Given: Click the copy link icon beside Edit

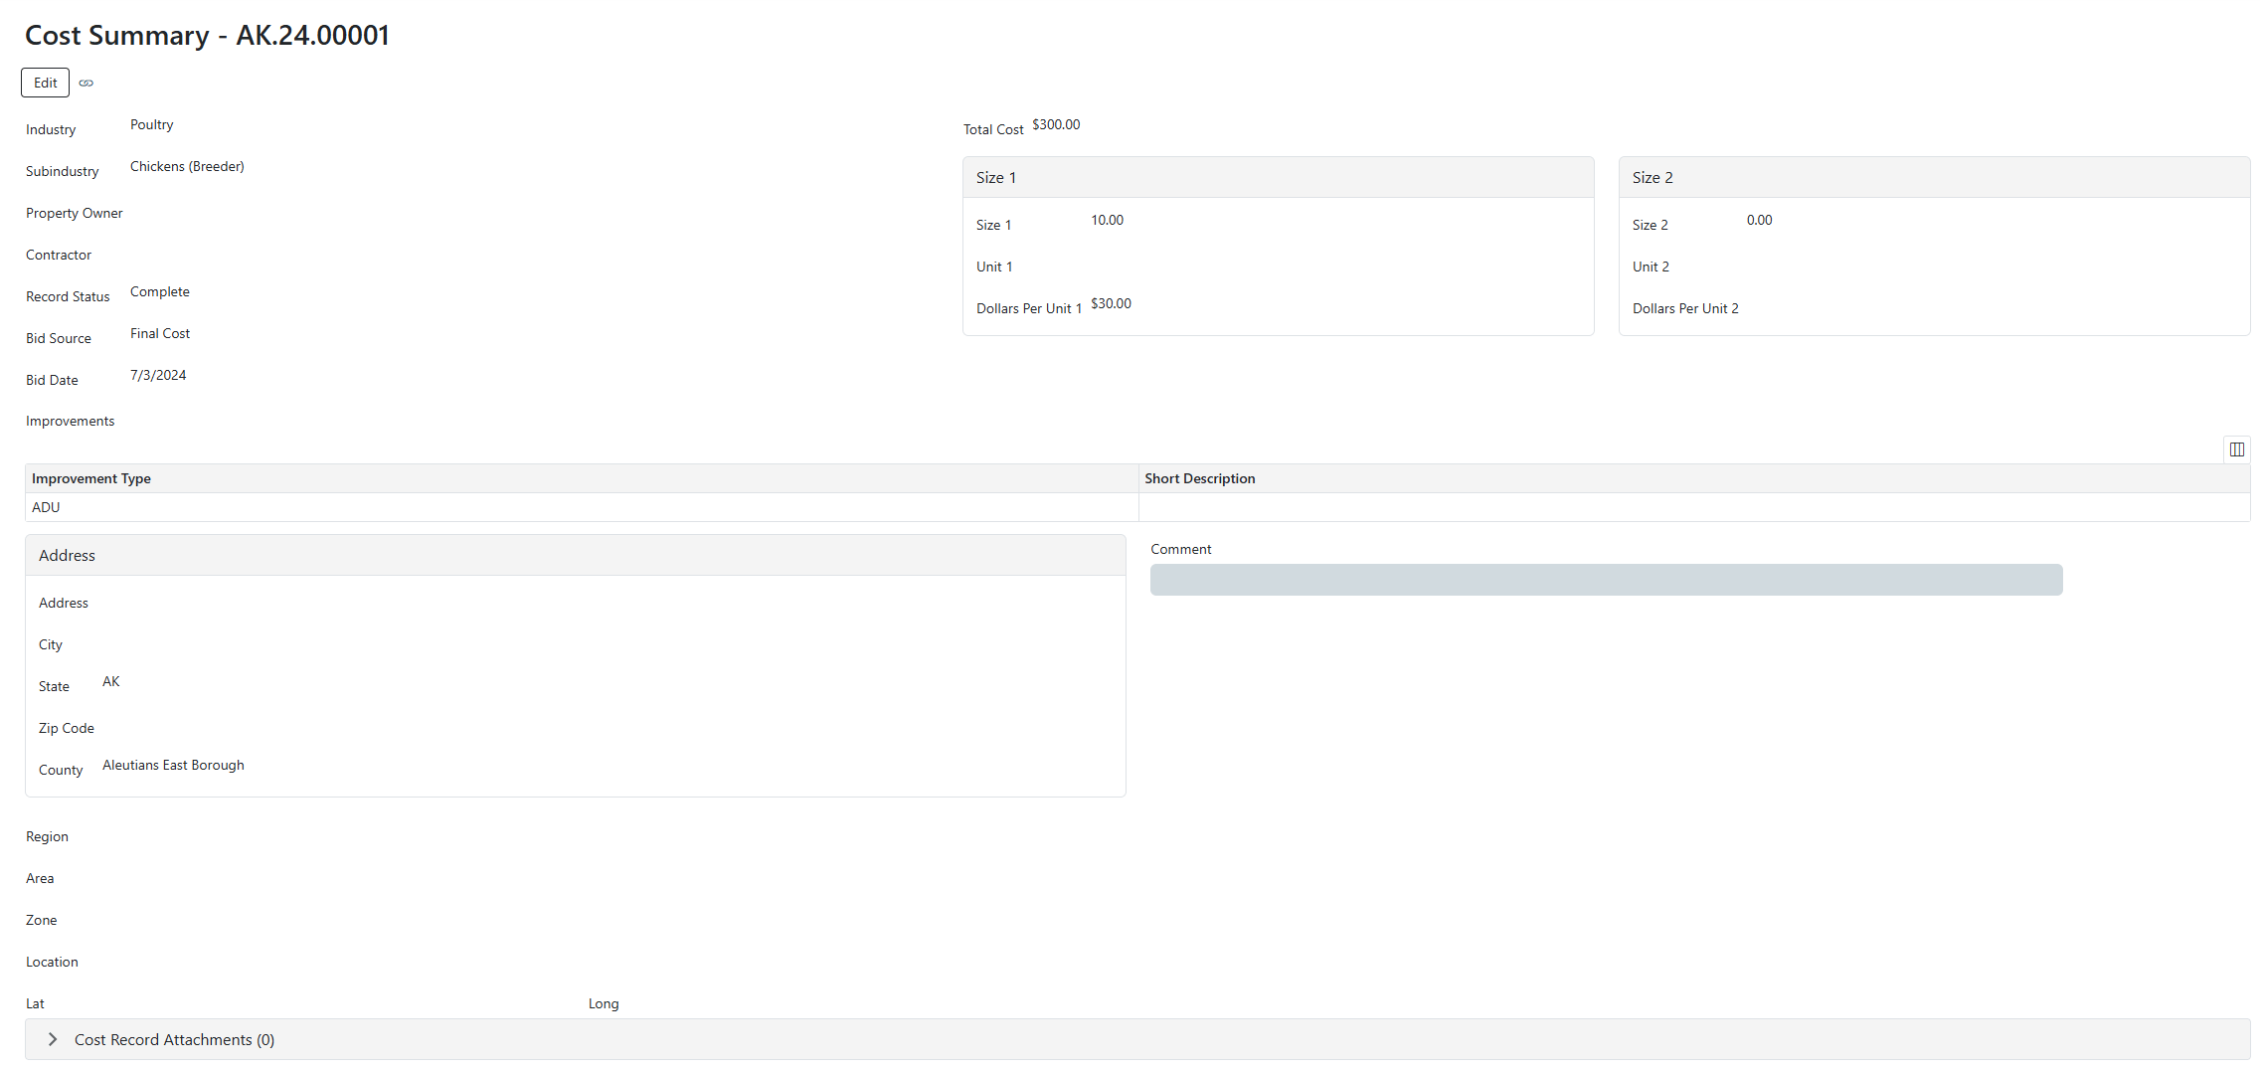Looking at the screenshot, I should pyautogui.click(x=87, y=83).
